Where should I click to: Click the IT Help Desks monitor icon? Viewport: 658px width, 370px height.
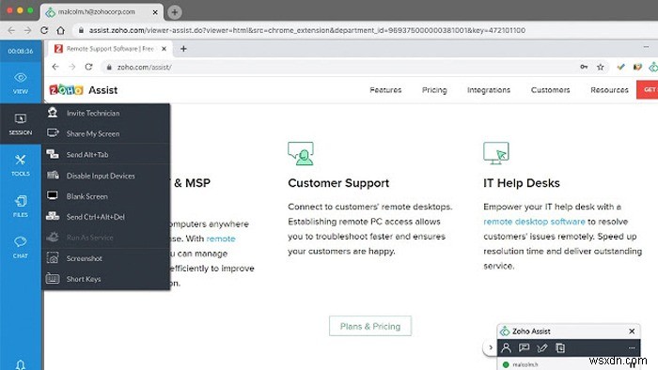pyautogui.click(x=496, y=153)
